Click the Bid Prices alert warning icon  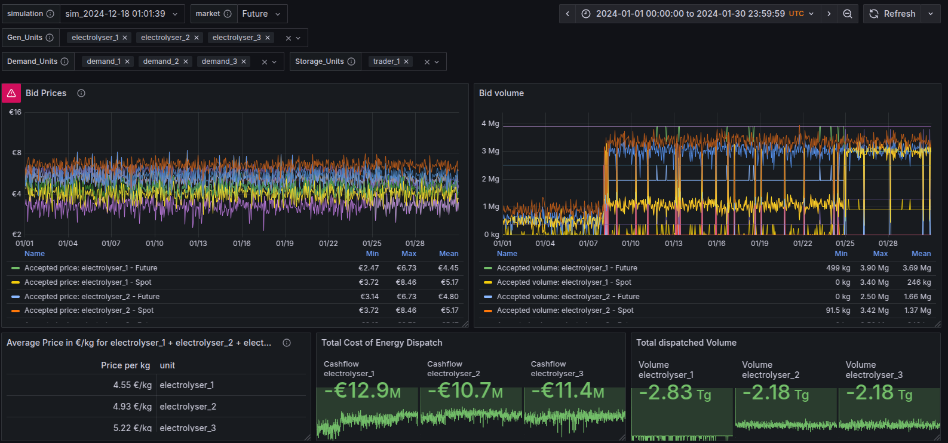11,93
